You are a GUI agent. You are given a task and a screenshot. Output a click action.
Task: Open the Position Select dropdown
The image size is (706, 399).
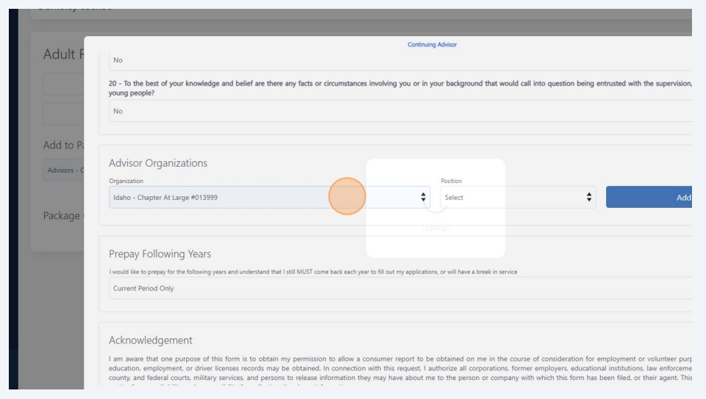pos(518,197)
